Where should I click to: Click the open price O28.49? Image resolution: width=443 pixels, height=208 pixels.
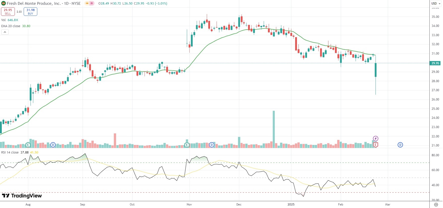click(x=104, y=4)
